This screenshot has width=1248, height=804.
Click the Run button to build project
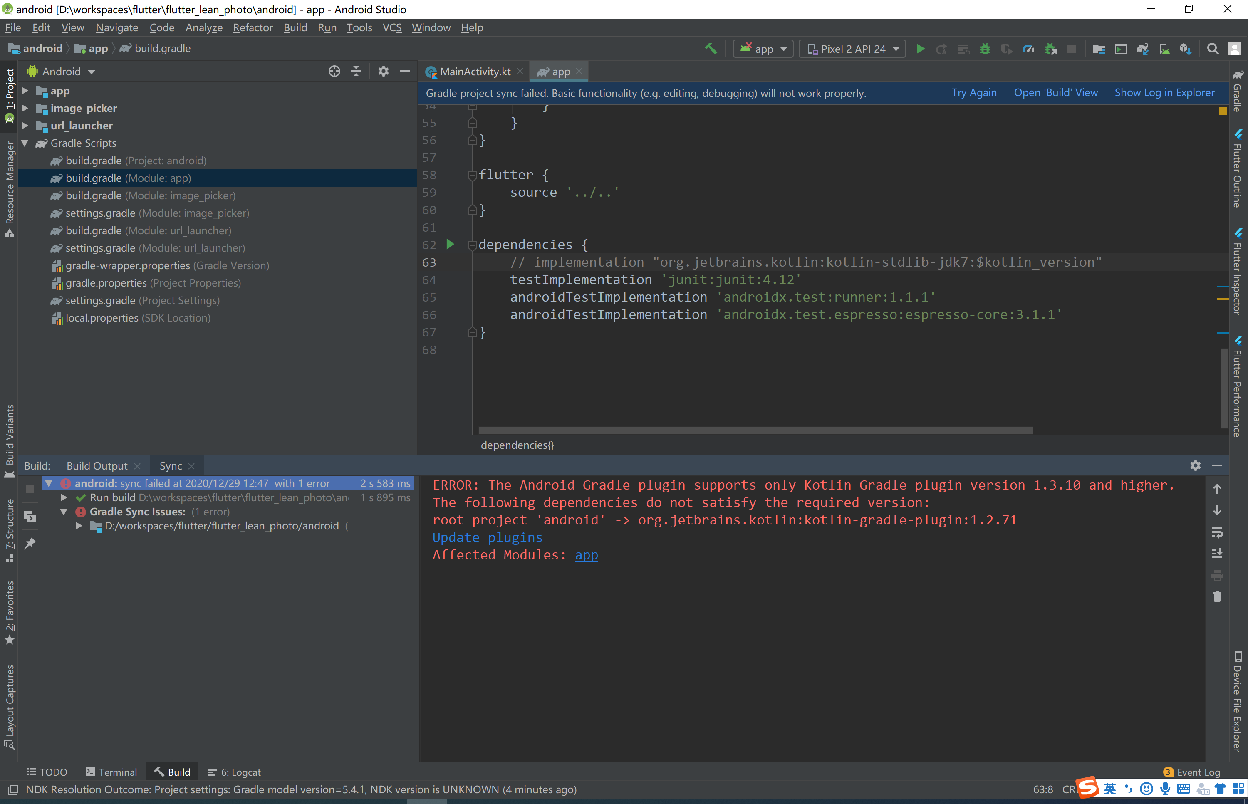(921, 48)
